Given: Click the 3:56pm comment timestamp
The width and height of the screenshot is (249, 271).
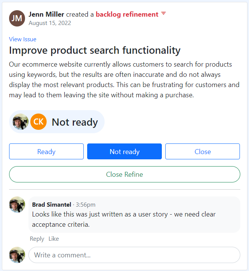Looking at the screenshot, I should point(86,205).
